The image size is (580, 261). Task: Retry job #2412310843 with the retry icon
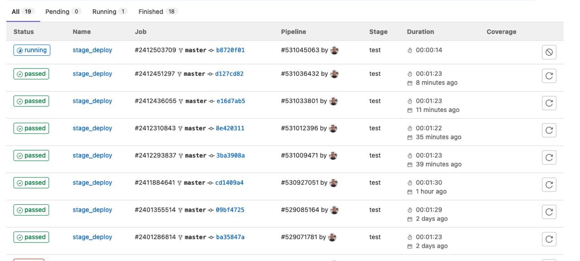[x=549, y=130]
